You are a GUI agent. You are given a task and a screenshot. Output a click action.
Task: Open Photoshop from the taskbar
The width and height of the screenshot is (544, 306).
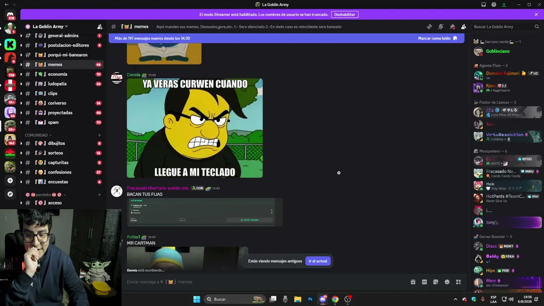[310, 299]
